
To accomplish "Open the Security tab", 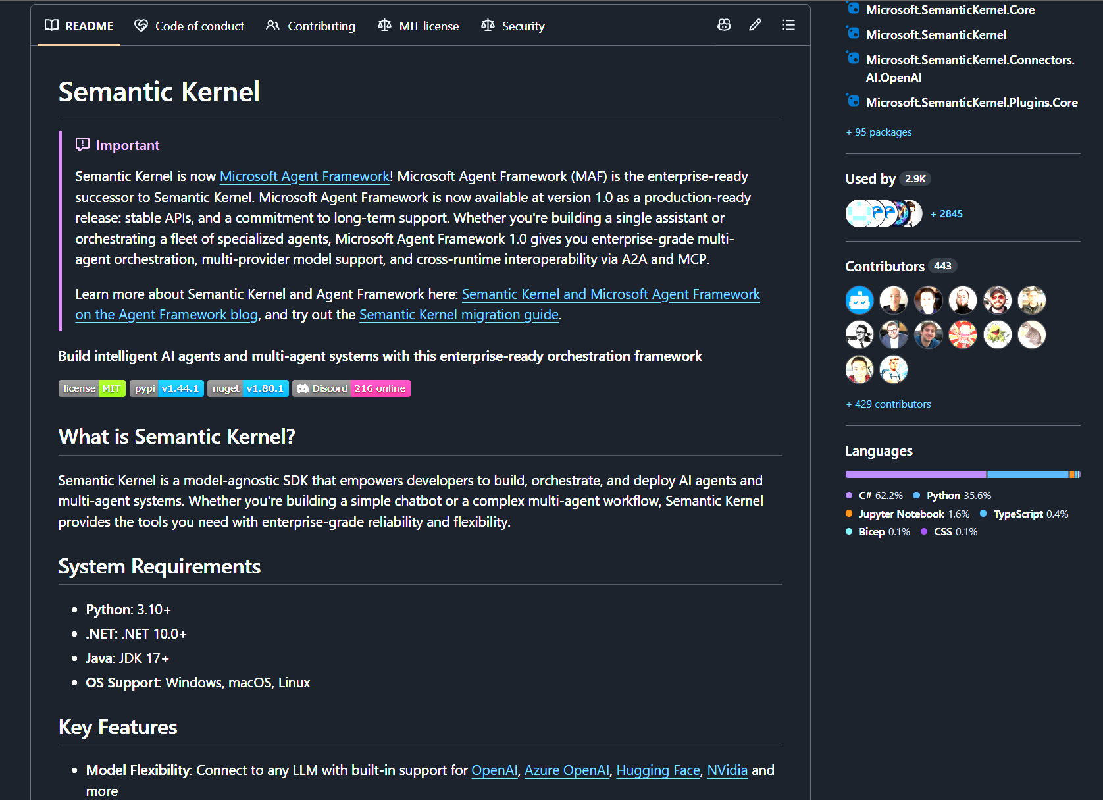I will [x=513, y=26].
